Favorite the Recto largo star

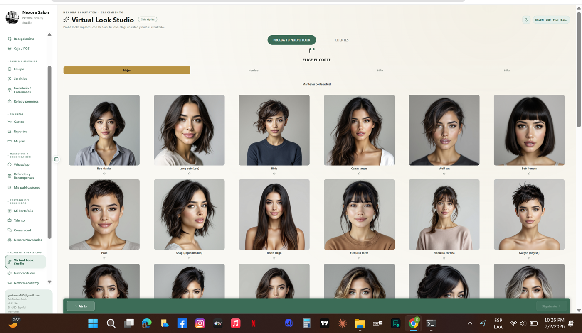(274, 258)
